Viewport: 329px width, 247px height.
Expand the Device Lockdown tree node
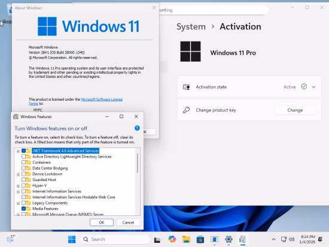(19, 174)
